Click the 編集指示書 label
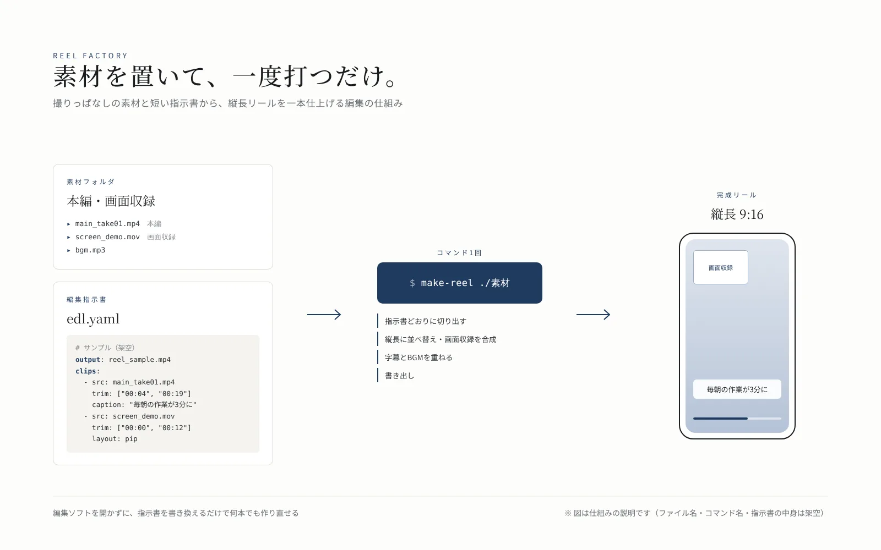 (86, 300)
